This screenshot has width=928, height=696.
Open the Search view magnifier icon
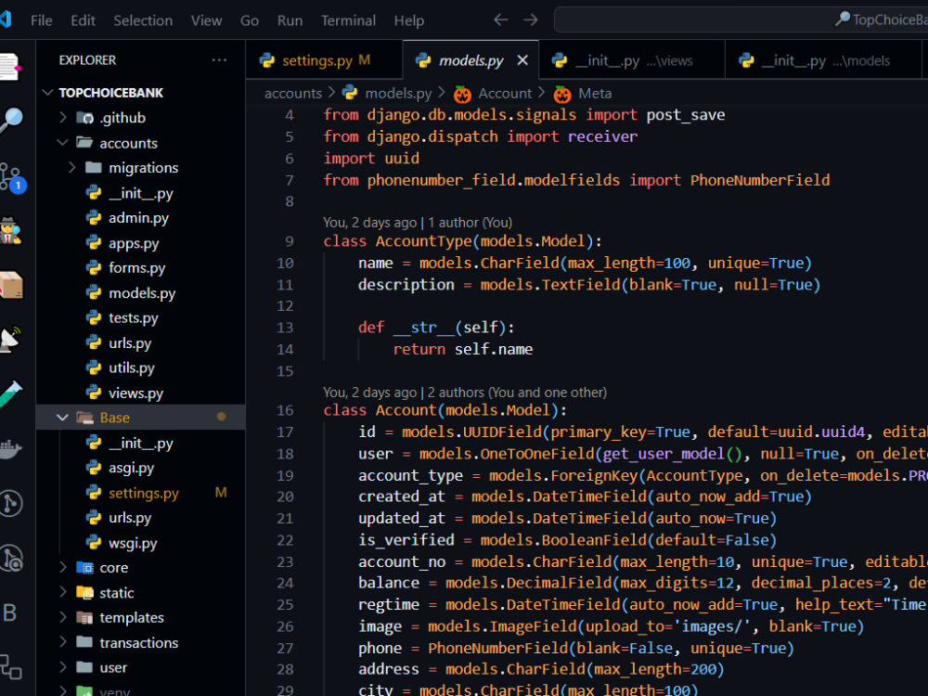pyautogui.click(x=10, y=120)
